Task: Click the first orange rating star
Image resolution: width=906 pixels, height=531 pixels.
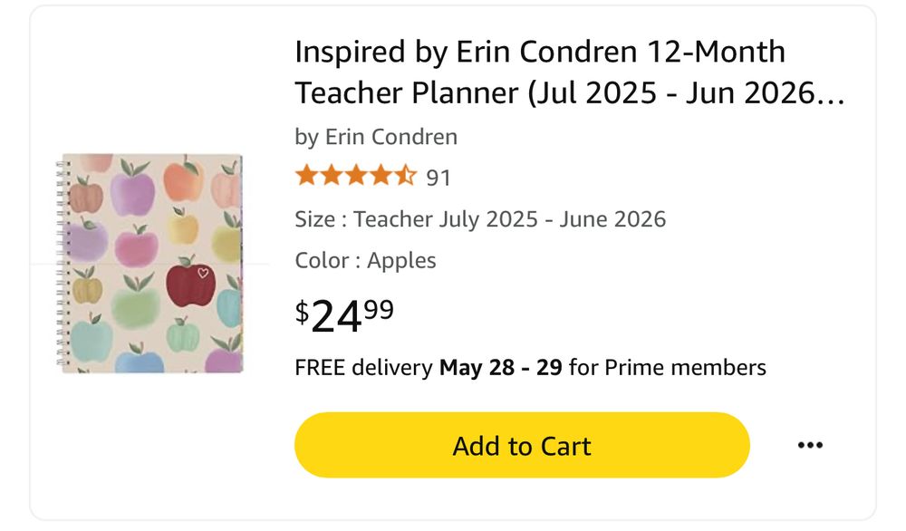Action: 306,175
